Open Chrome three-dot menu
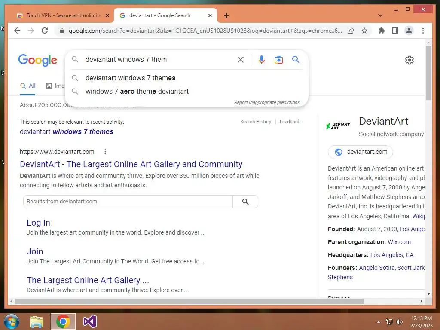This screenshot has height=330, width=440. pos(423,31)
